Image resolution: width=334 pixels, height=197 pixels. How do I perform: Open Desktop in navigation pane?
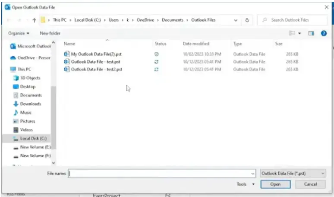[24, 86]
